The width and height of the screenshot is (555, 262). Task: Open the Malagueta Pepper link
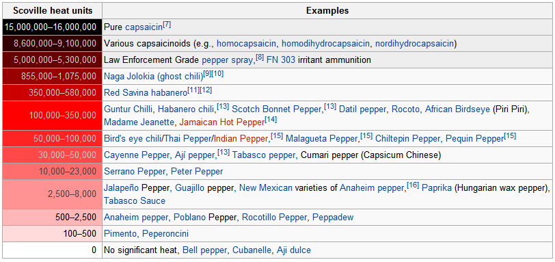(x=322, y=138)
